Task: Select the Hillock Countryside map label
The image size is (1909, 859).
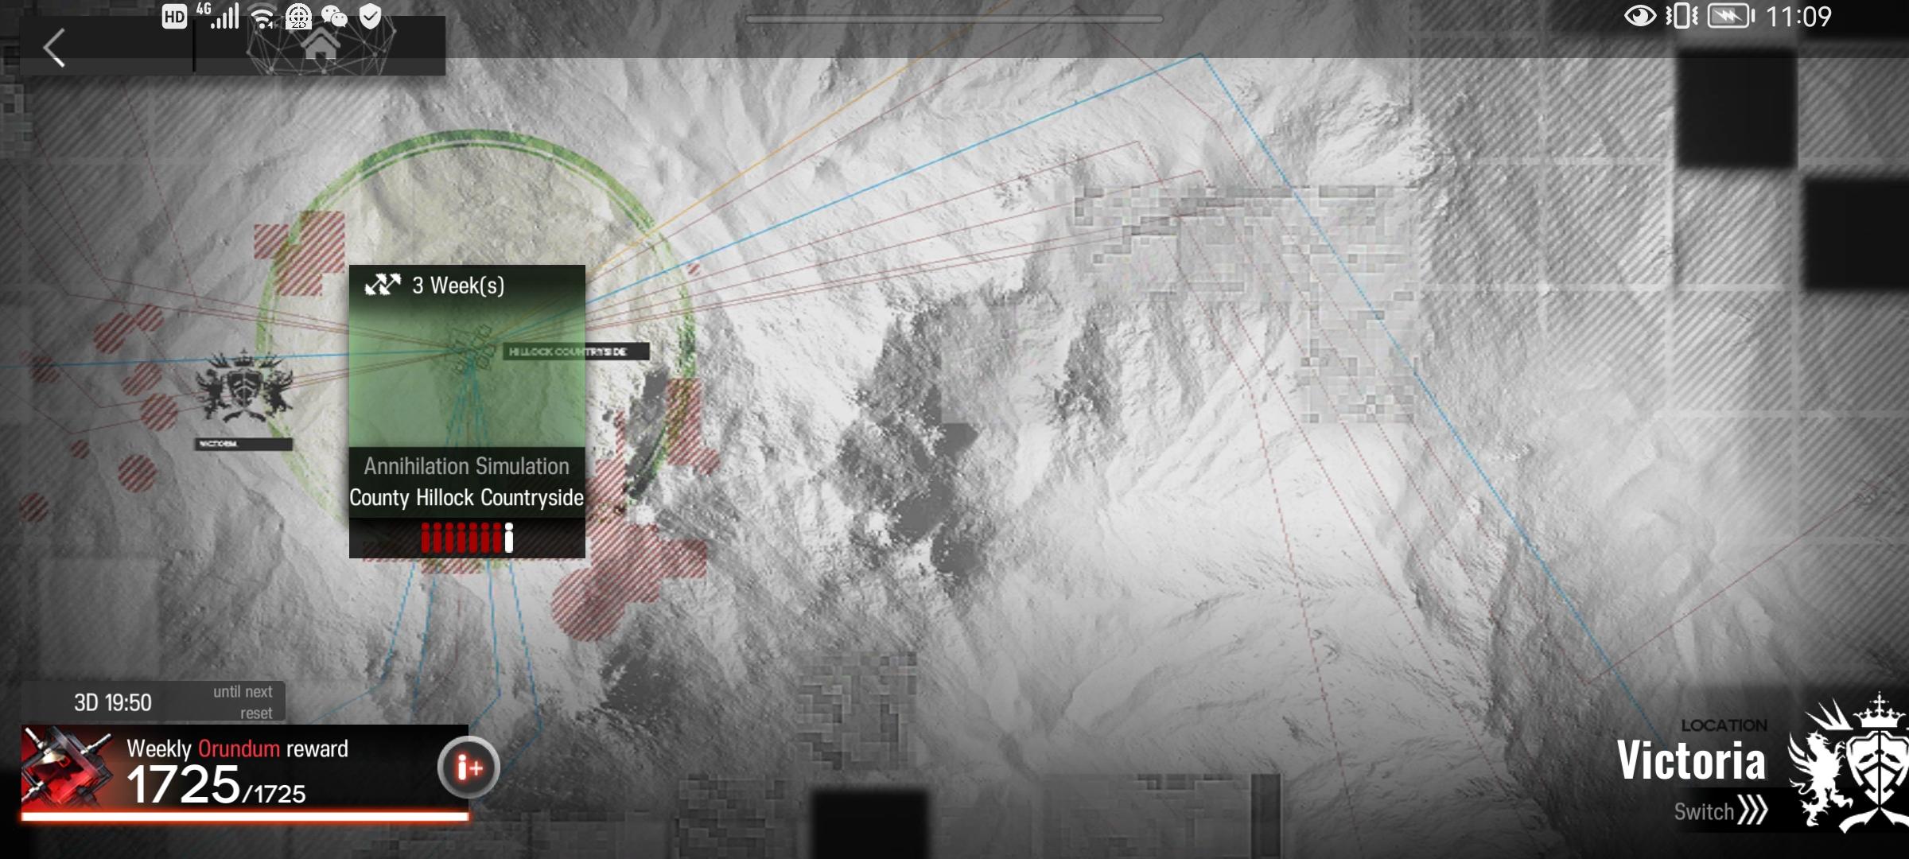Action: (576, 352)
